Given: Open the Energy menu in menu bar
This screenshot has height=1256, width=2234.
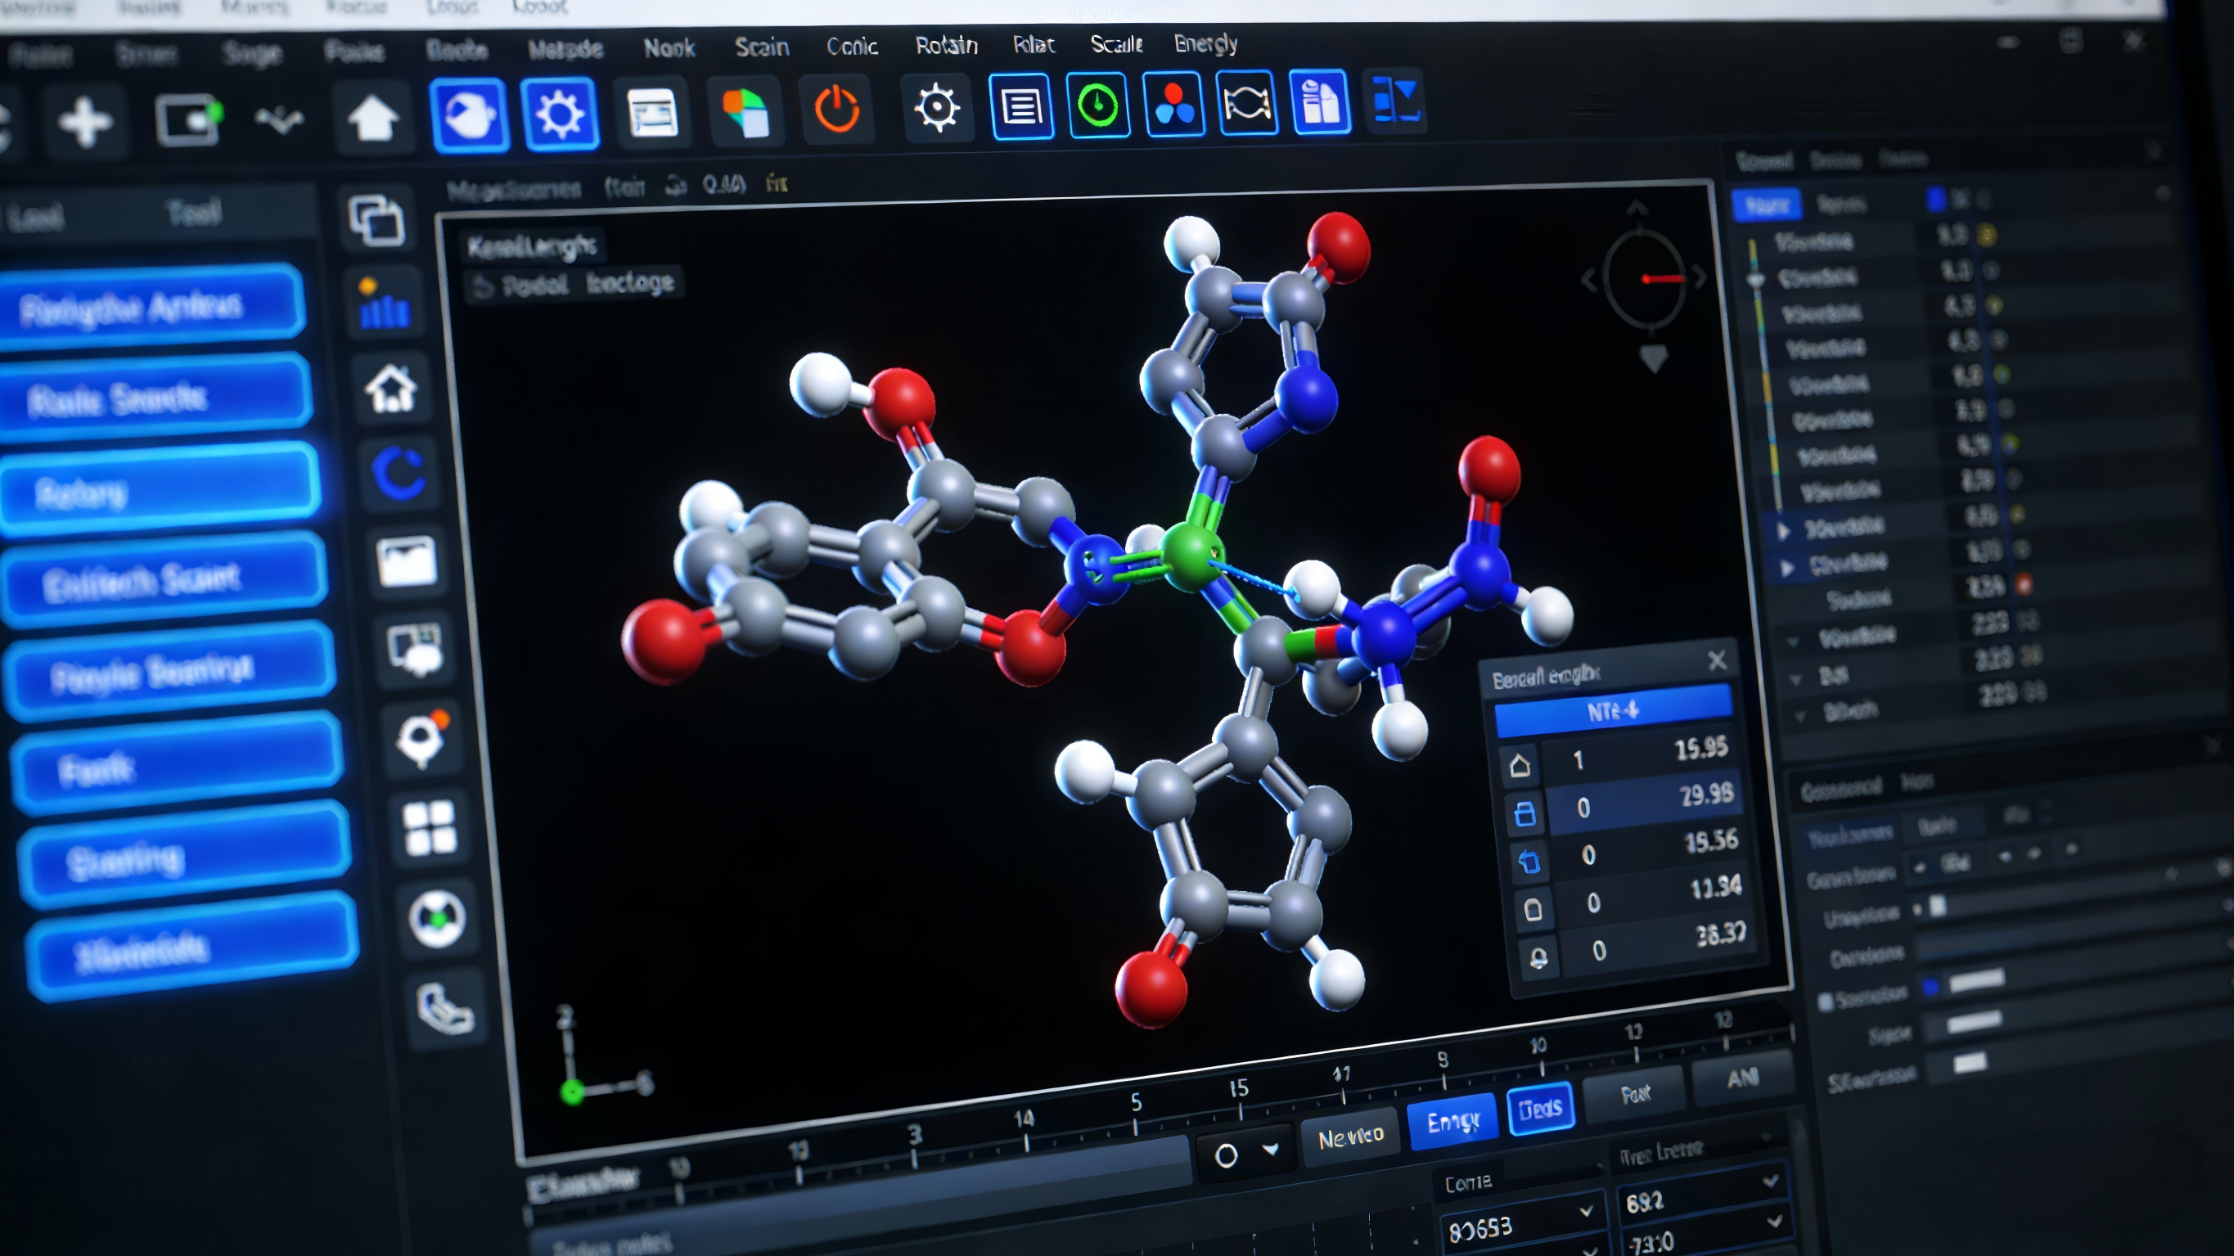Looking at the screenshot, I should 1205,43.
